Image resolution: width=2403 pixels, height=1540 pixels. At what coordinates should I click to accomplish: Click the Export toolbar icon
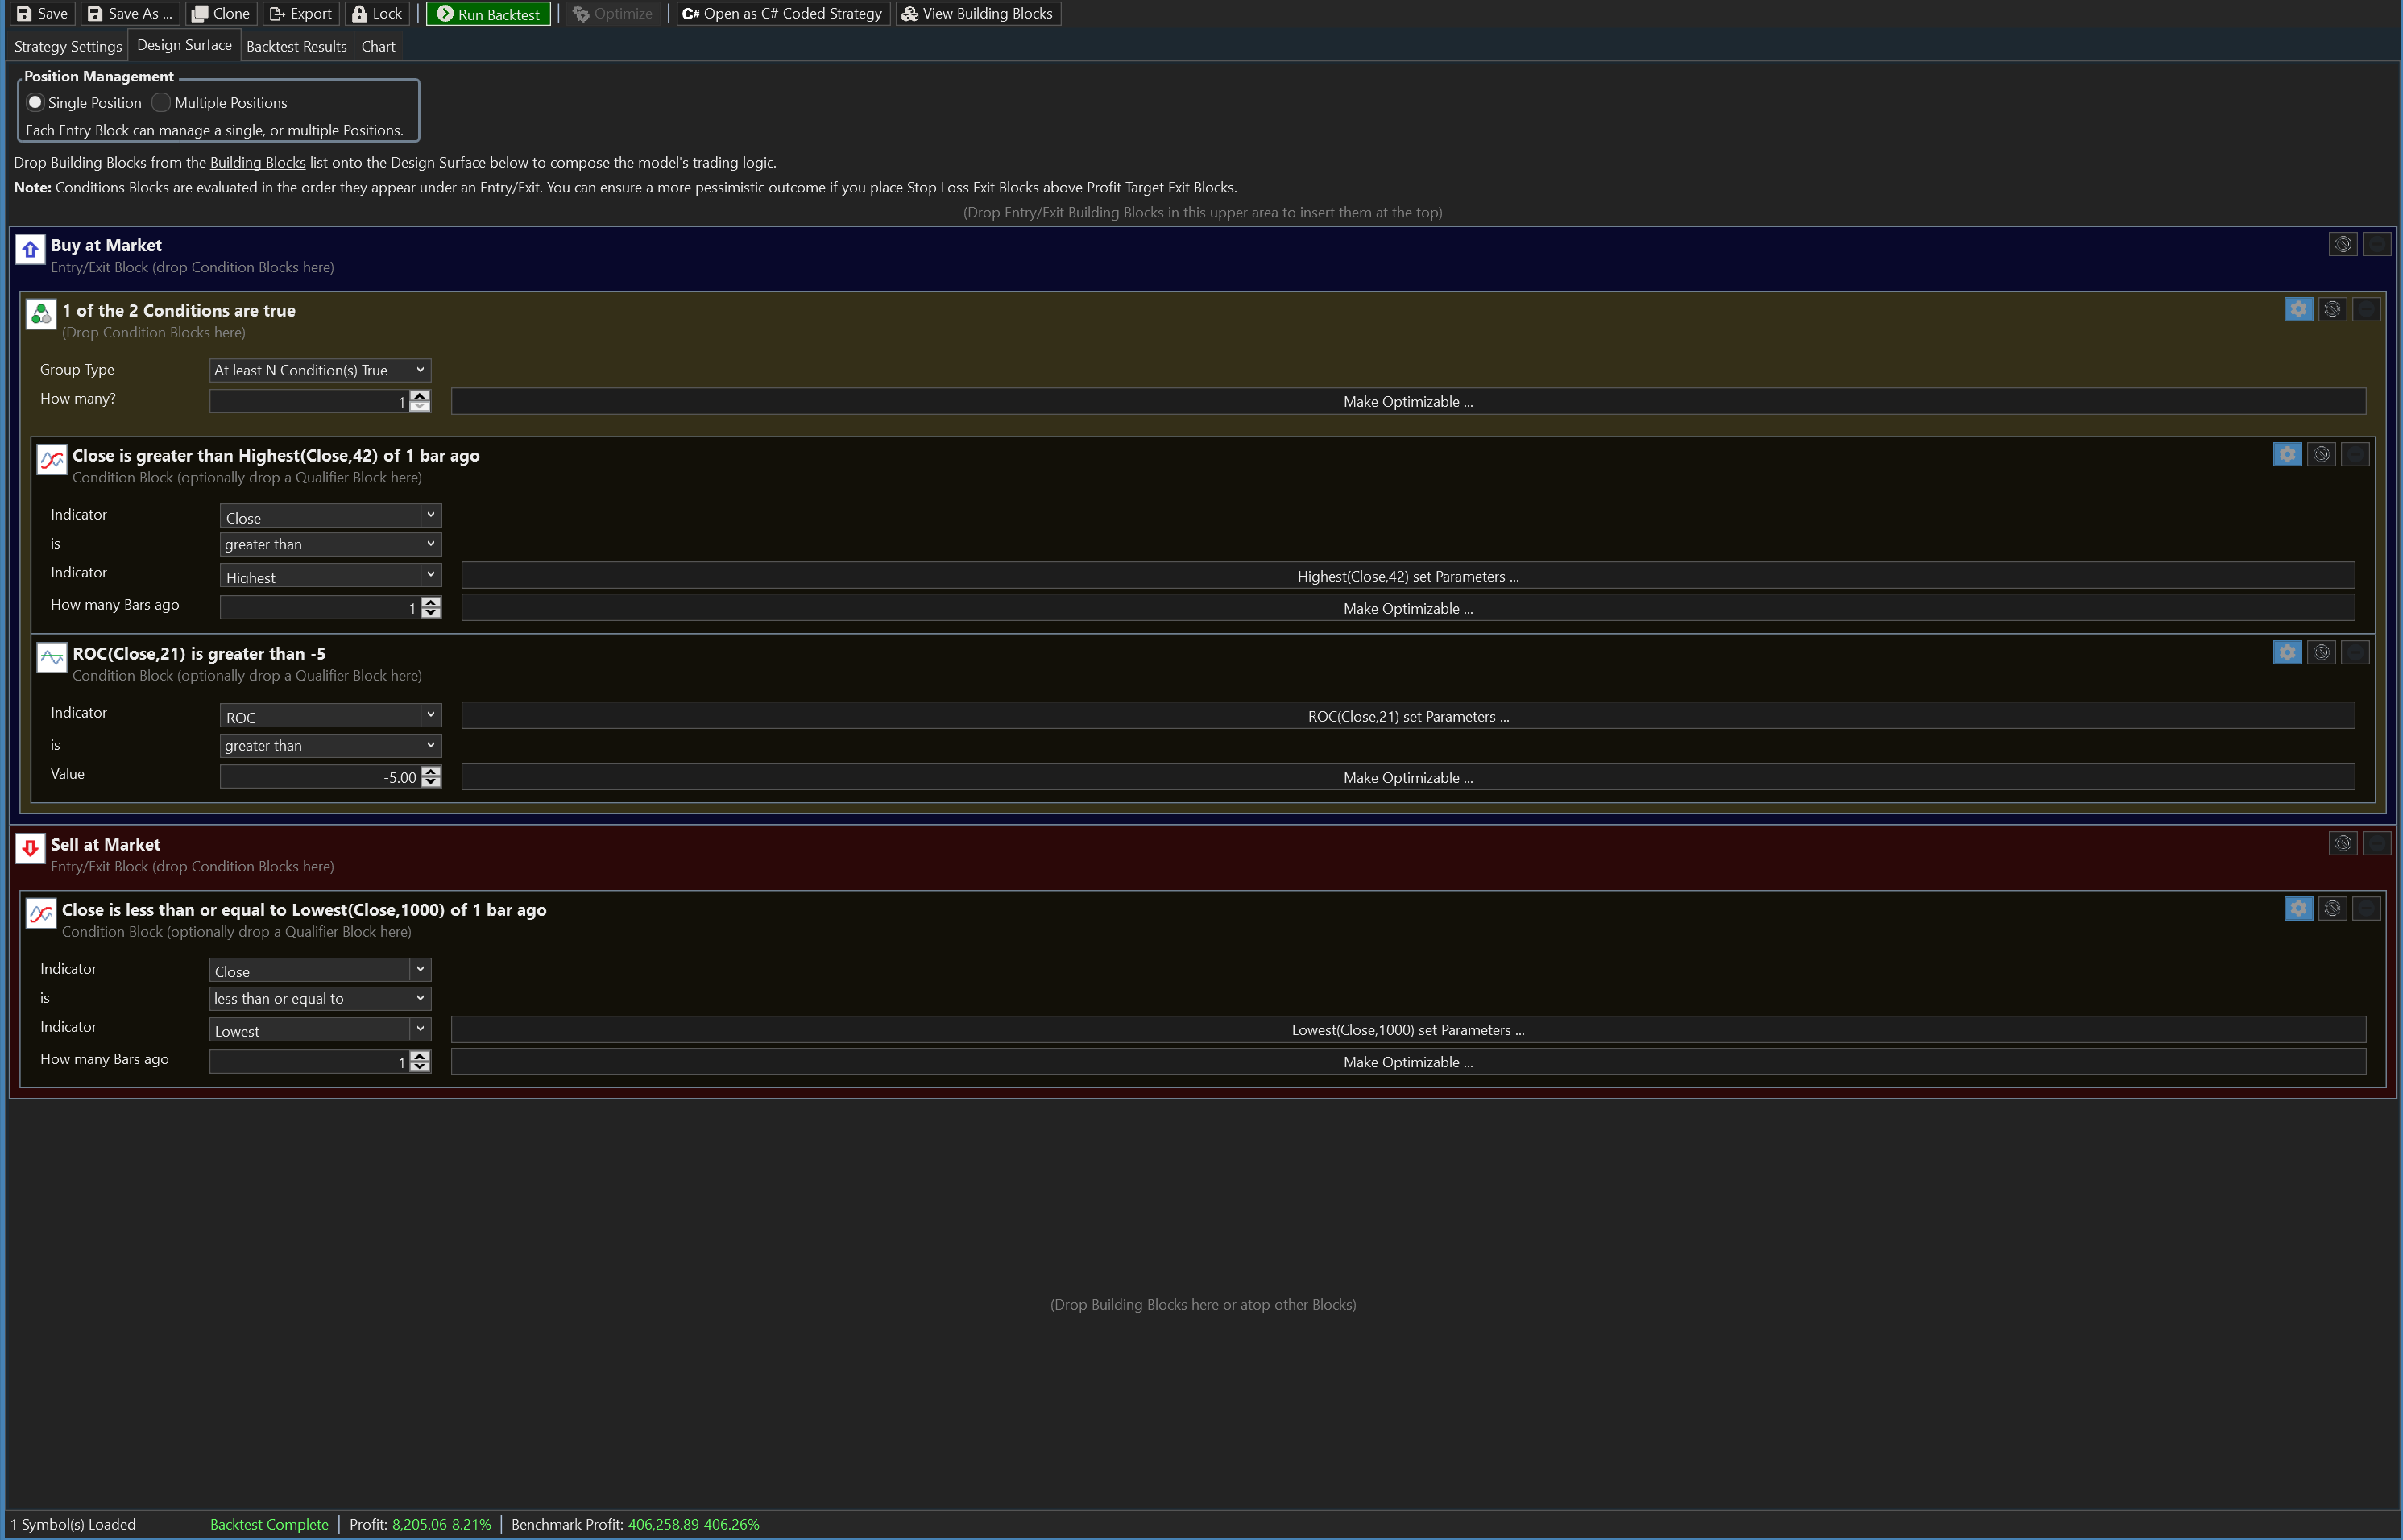[x=278, y=14]
